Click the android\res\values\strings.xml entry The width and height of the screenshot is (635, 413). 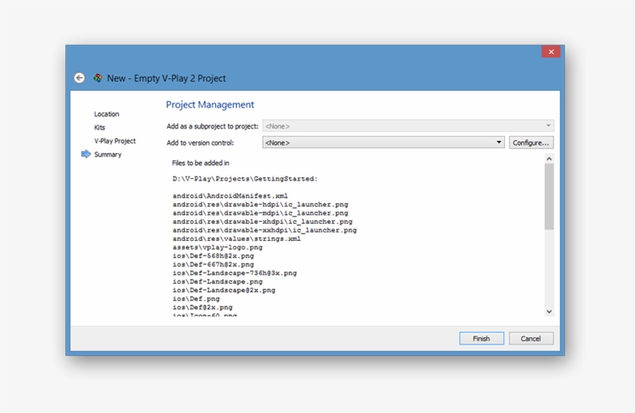point(236,239)
